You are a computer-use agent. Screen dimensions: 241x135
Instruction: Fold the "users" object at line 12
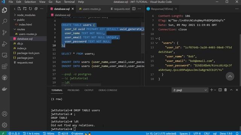tap(157, 43)
